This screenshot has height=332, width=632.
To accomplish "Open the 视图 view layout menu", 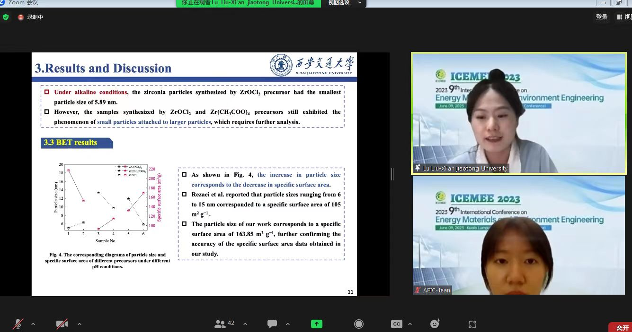I will pyautogui.click(x=624, y=17).
